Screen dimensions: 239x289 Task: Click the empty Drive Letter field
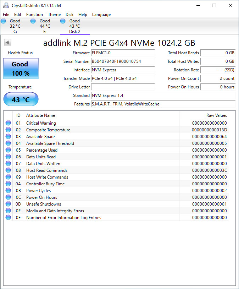123,87
